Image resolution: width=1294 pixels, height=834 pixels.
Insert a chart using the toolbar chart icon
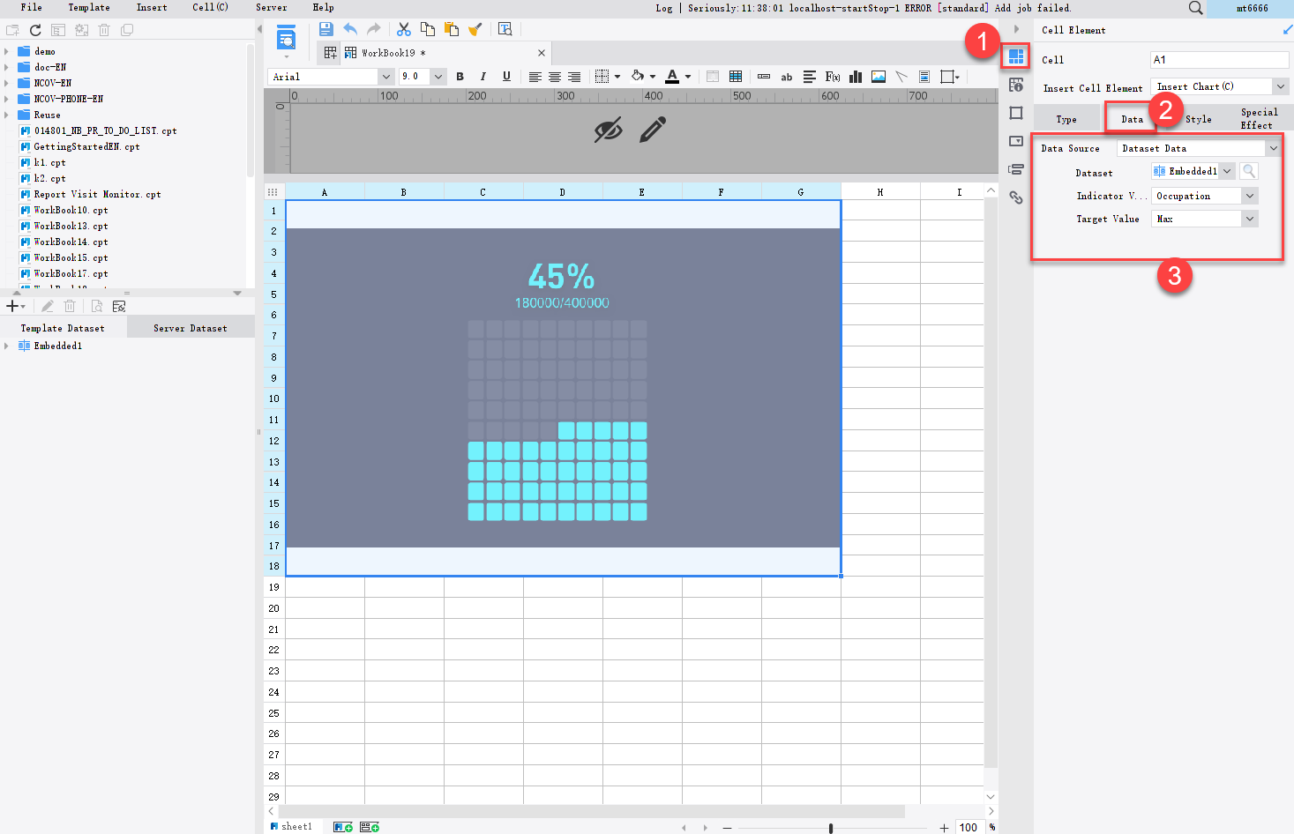click(855, 77)
